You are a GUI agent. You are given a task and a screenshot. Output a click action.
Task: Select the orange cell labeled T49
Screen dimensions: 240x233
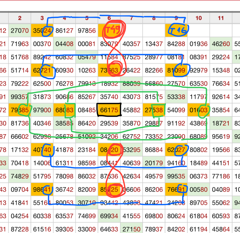(109, 30)
